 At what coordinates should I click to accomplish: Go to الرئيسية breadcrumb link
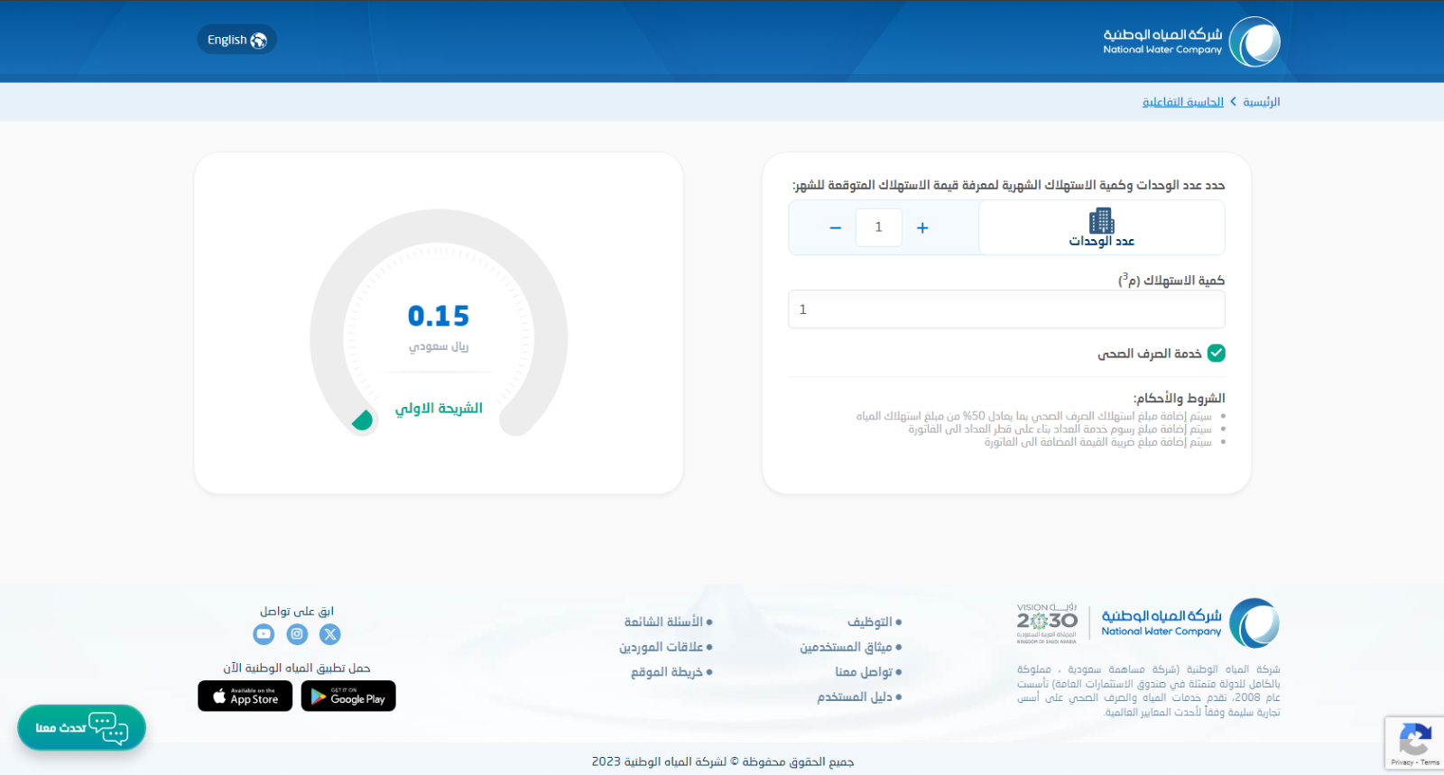pos(1261,102)
